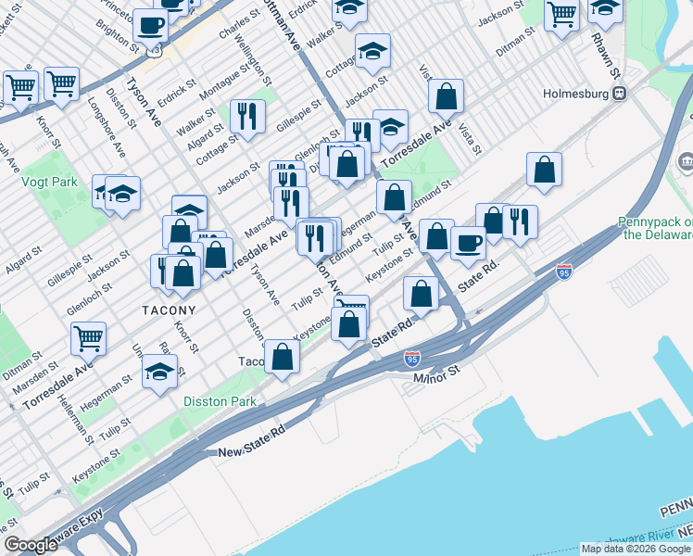Click the museum icon at the right edge
The width and height of the screenshot is (693, 556).
686,162
